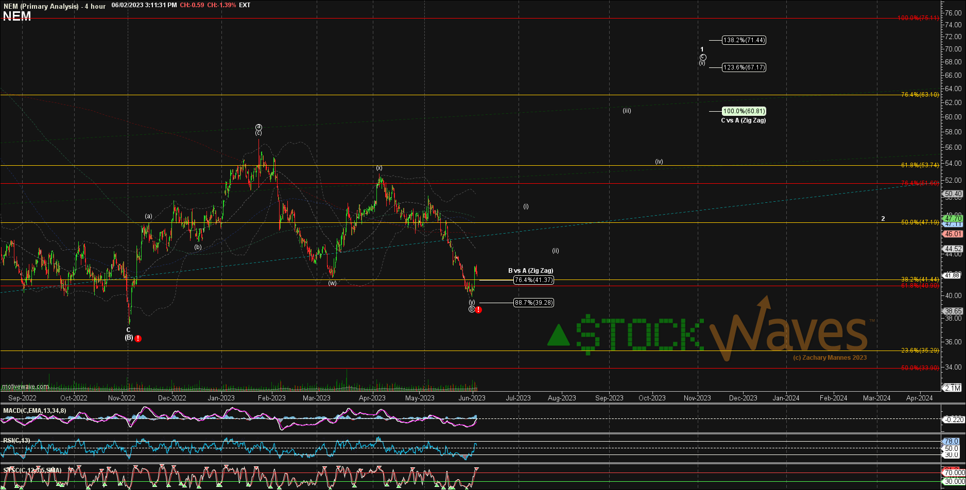966x490 pixels.
Task: Click the Nov-2023 date on time axis
Action: point(697,398)
